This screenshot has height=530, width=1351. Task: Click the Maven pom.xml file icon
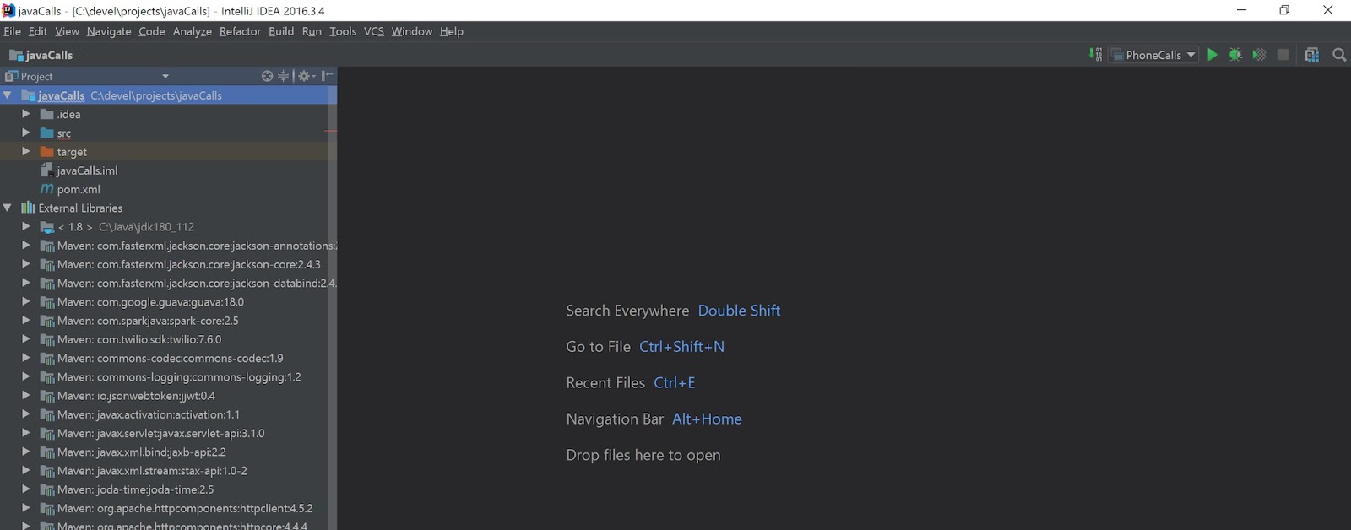pos(47,189)
